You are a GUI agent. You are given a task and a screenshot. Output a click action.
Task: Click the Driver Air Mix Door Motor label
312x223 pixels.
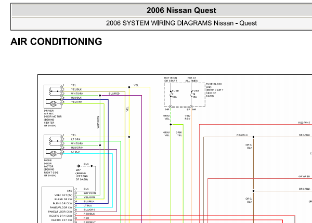pyautogui.click(x=53, y=118)
